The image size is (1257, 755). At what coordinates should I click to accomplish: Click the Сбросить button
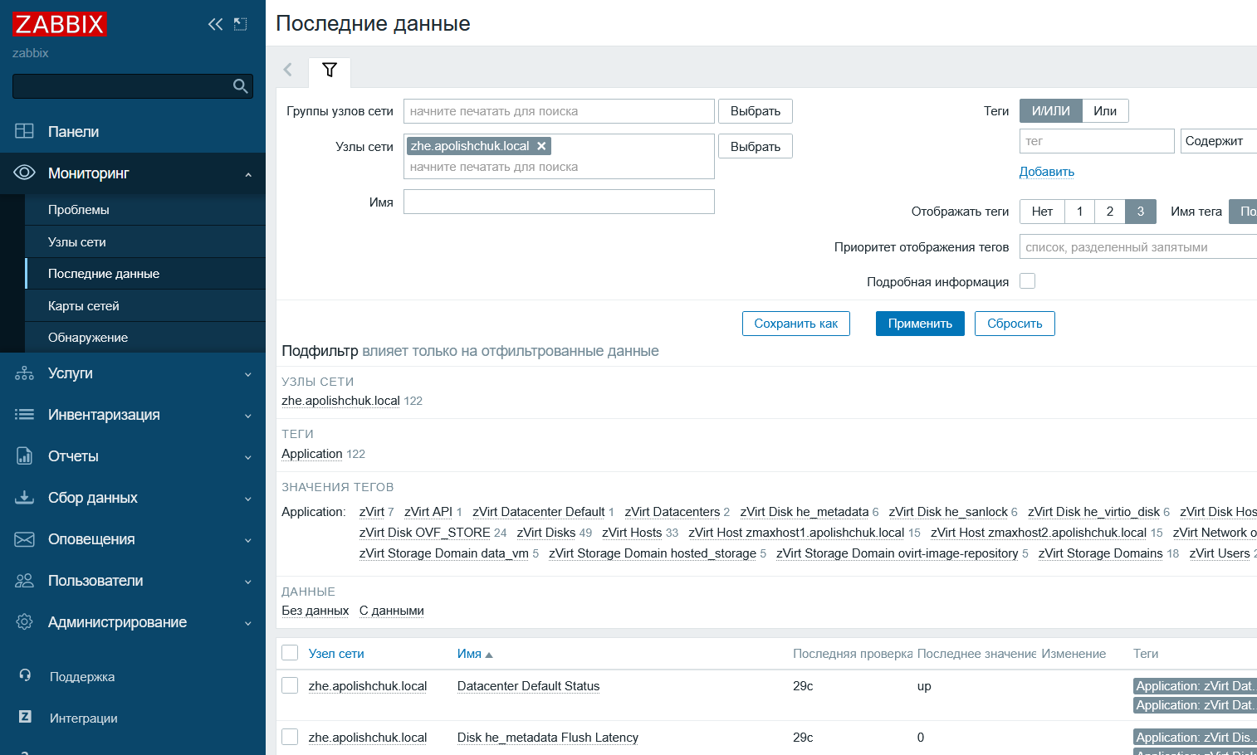click(x=1015, y=324)
